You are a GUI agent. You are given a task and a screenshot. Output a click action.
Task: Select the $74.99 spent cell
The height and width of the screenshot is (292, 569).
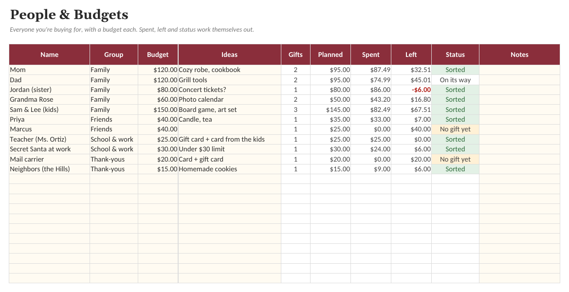coord(370,80)
